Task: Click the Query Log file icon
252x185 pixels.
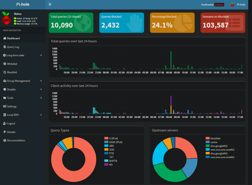Action: coord(5,47)
